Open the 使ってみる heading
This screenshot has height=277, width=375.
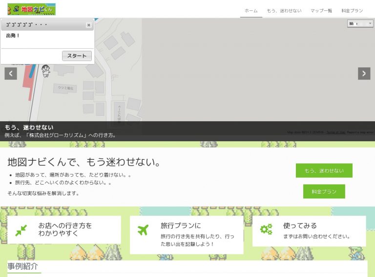click(x=300, y=225)
